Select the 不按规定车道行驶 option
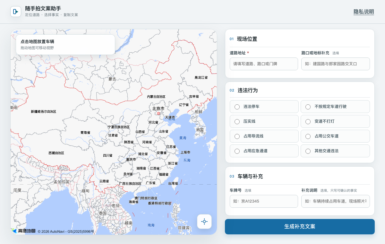 point(335,107)
